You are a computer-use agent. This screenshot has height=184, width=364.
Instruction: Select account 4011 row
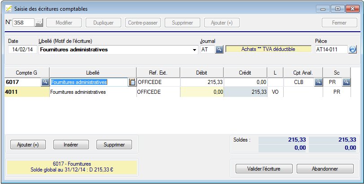pyautogui.click(x=27, y=92)
